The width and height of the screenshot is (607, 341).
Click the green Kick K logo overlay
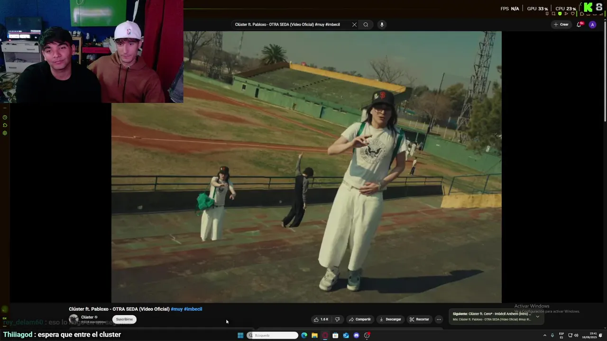click(x=588, y=7)
